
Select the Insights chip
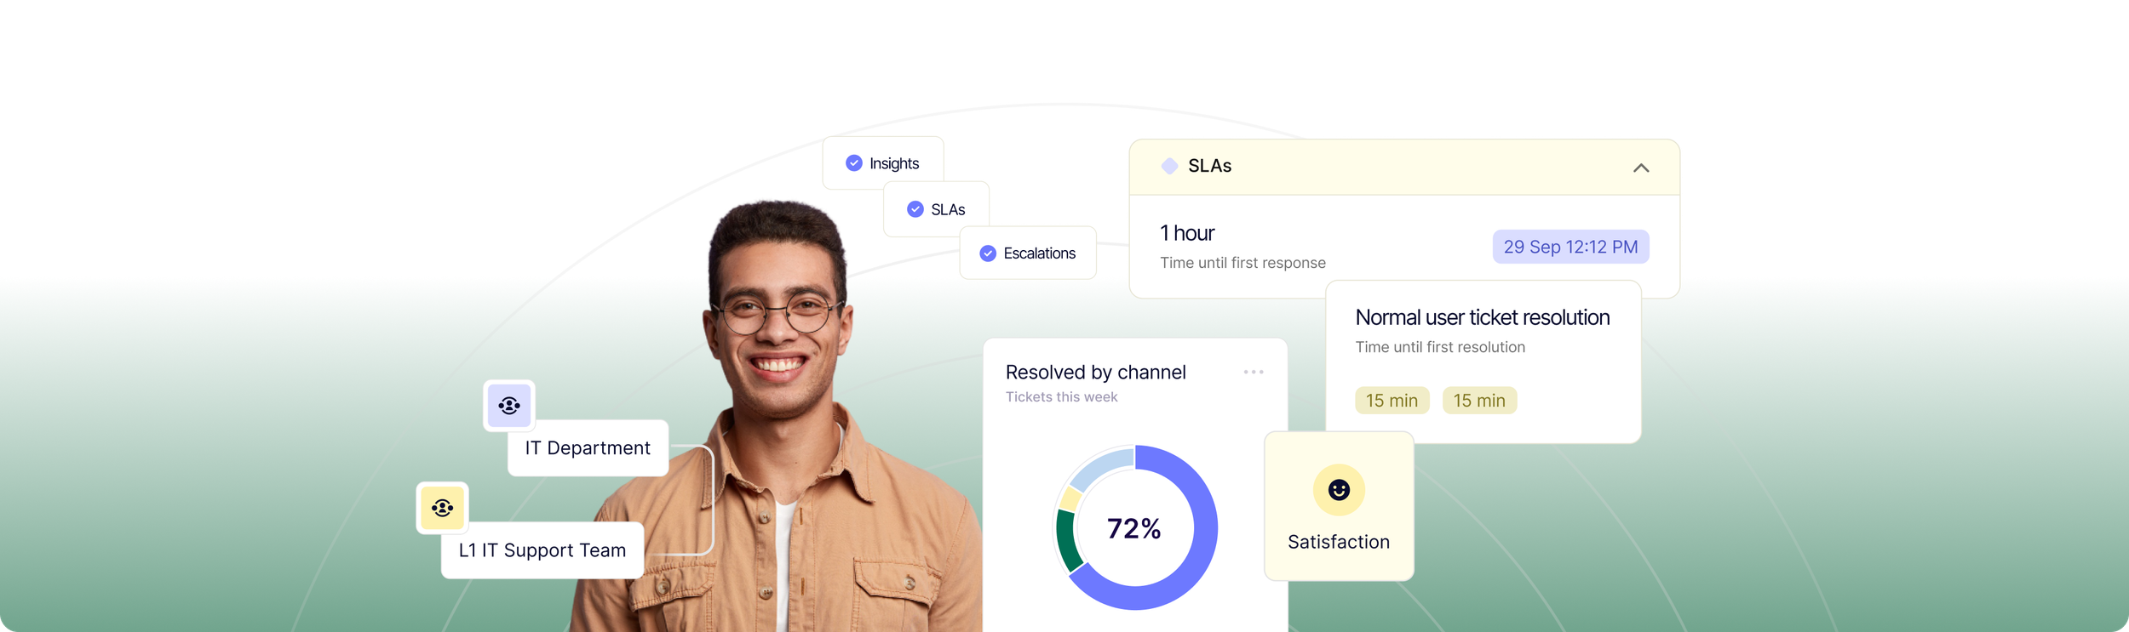pyautogui.click(x=883, y=162)
